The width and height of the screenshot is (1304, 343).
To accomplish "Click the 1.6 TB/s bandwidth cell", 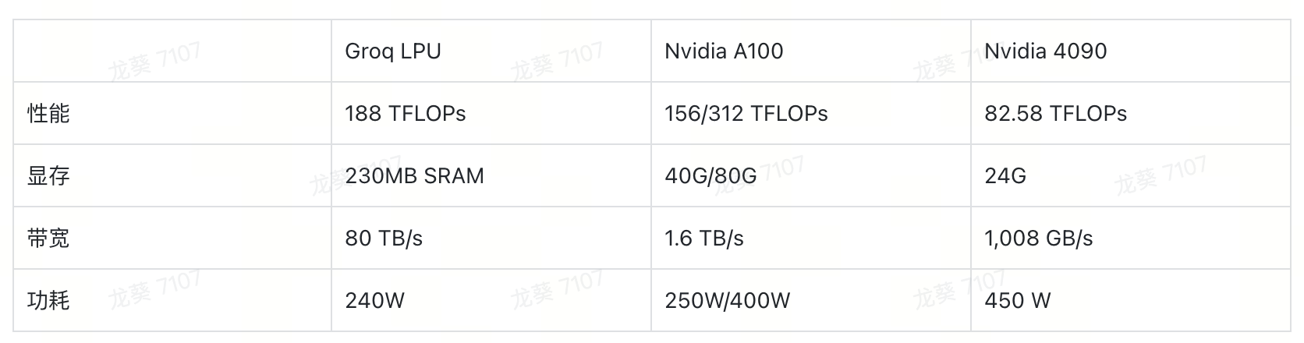I will [811, 238].
